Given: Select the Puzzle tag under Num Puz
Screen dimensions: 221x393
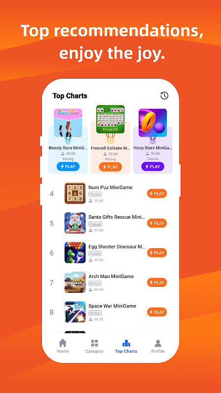Looking at the screenshot, I should [x=95, y=194].
